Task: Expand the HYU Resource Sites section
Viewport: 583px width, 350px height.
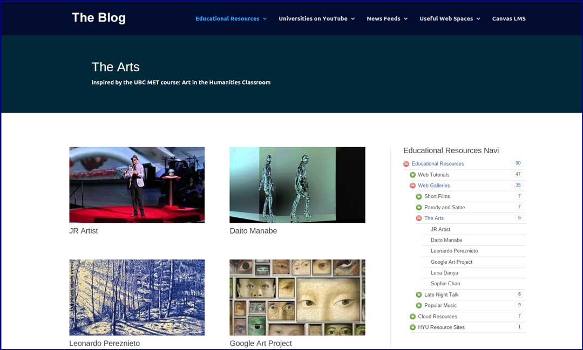Action: [x=412, y=327]
